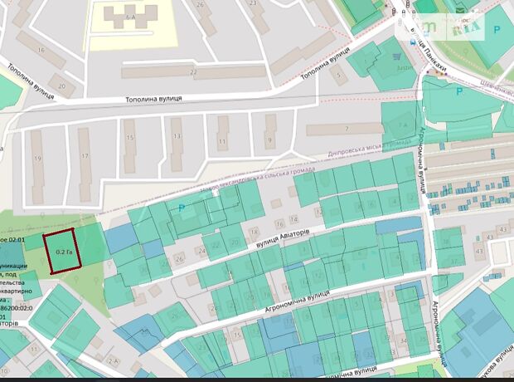The height and width of the screenshot is (382, 514).
Task: Click building number 7 long block
Action: point(345,129)
